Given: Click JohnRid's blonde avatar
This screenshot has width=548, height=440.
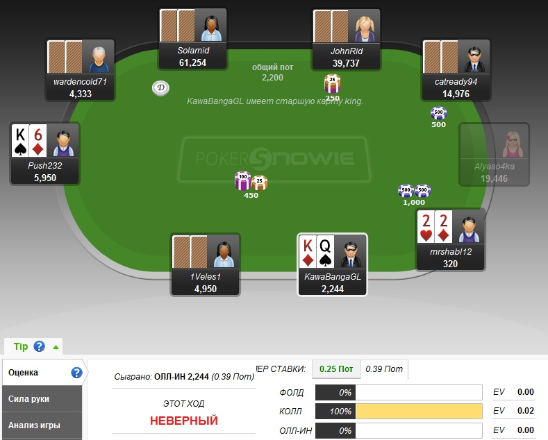Looking at the screenshot, I should 364,27.
